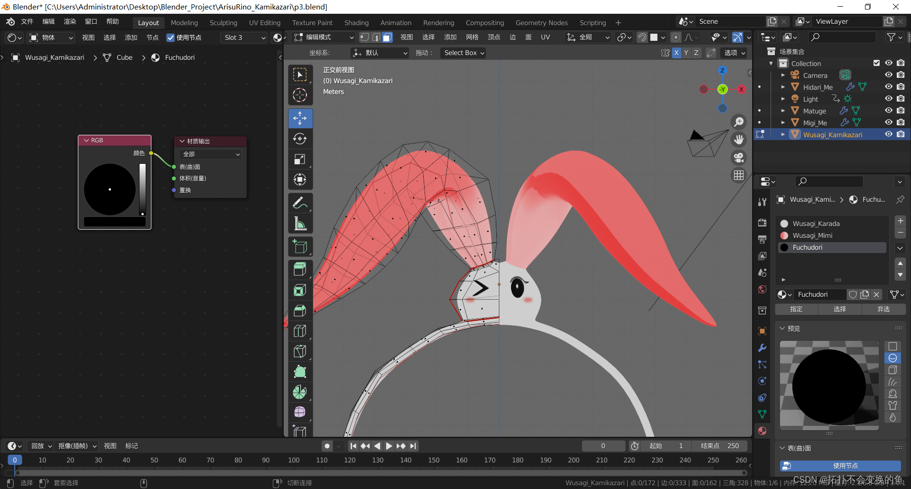Screen dimensions: 911x489
Task: Switch to the Shading workspace tab
Action: [356, 23]
